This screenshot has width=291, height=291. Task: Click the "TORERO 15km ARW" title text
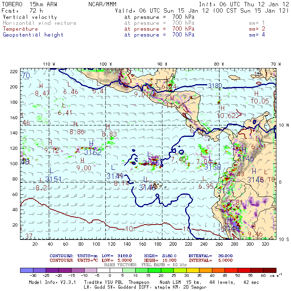(x=29, y=4)
